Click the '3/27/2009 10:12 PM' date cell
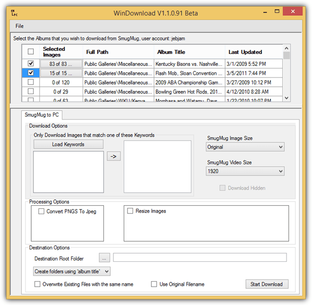 pos(254,82)
